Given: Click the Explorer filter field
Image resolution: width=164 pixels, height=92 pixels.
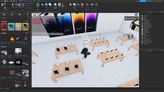Looking at the screenshot, I should pos(151,14).
